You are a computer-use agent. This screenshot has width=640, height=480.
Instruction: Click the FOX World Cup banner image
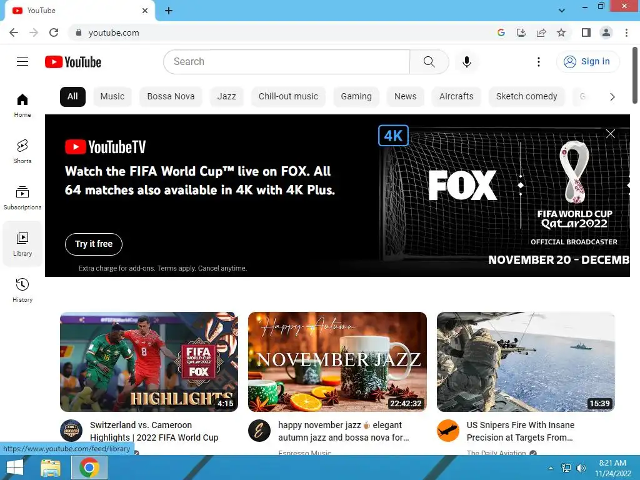(504, 196)
